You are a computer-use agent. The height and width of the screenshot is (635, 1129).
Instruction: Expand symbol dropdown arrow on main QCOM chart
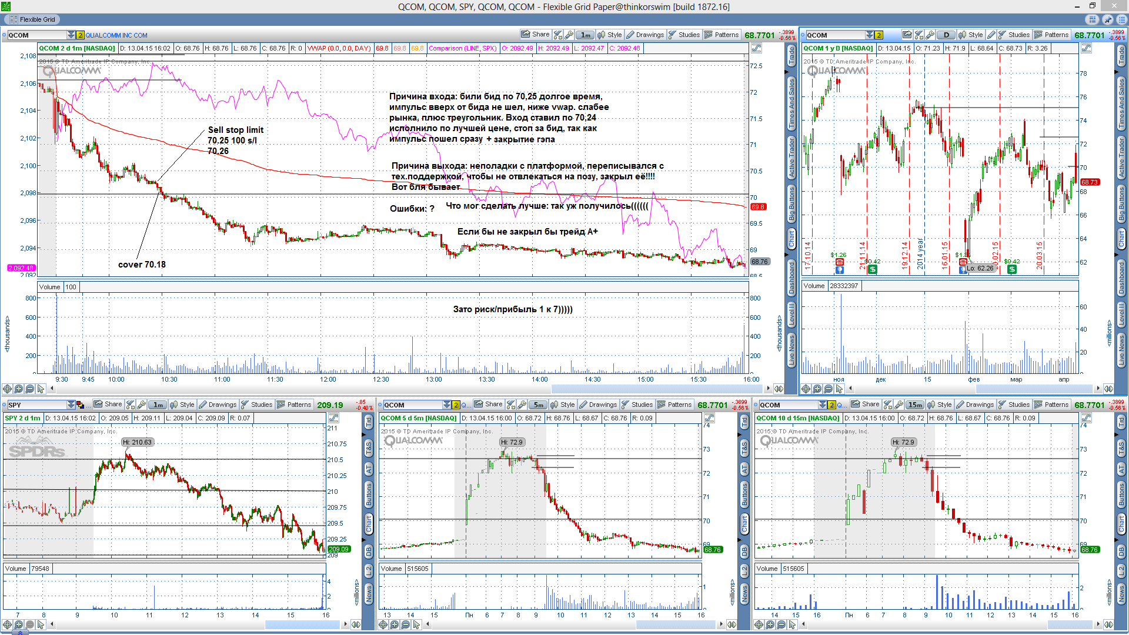(x=71, y=35)
